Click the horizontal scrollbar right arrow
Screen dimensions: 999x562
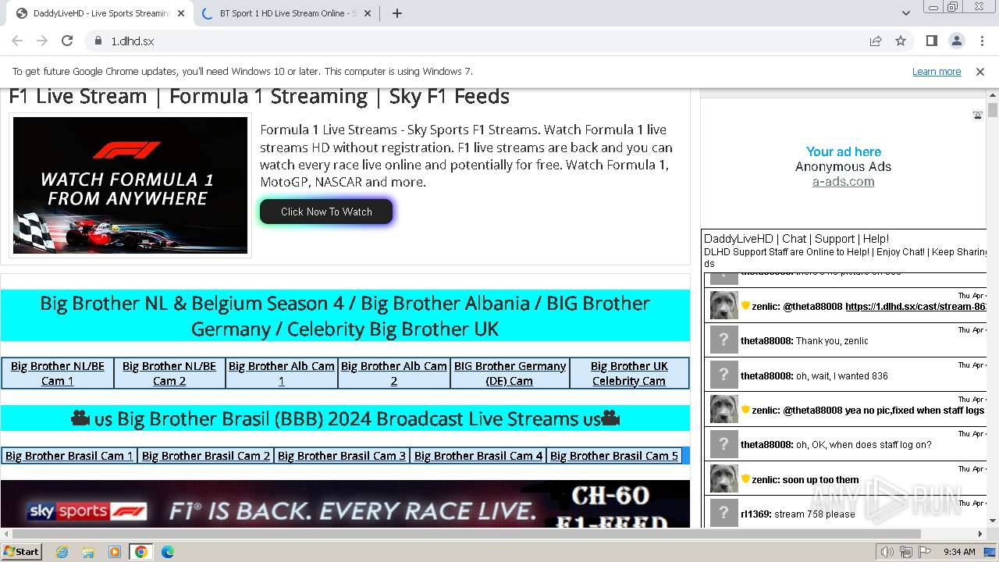981,534
